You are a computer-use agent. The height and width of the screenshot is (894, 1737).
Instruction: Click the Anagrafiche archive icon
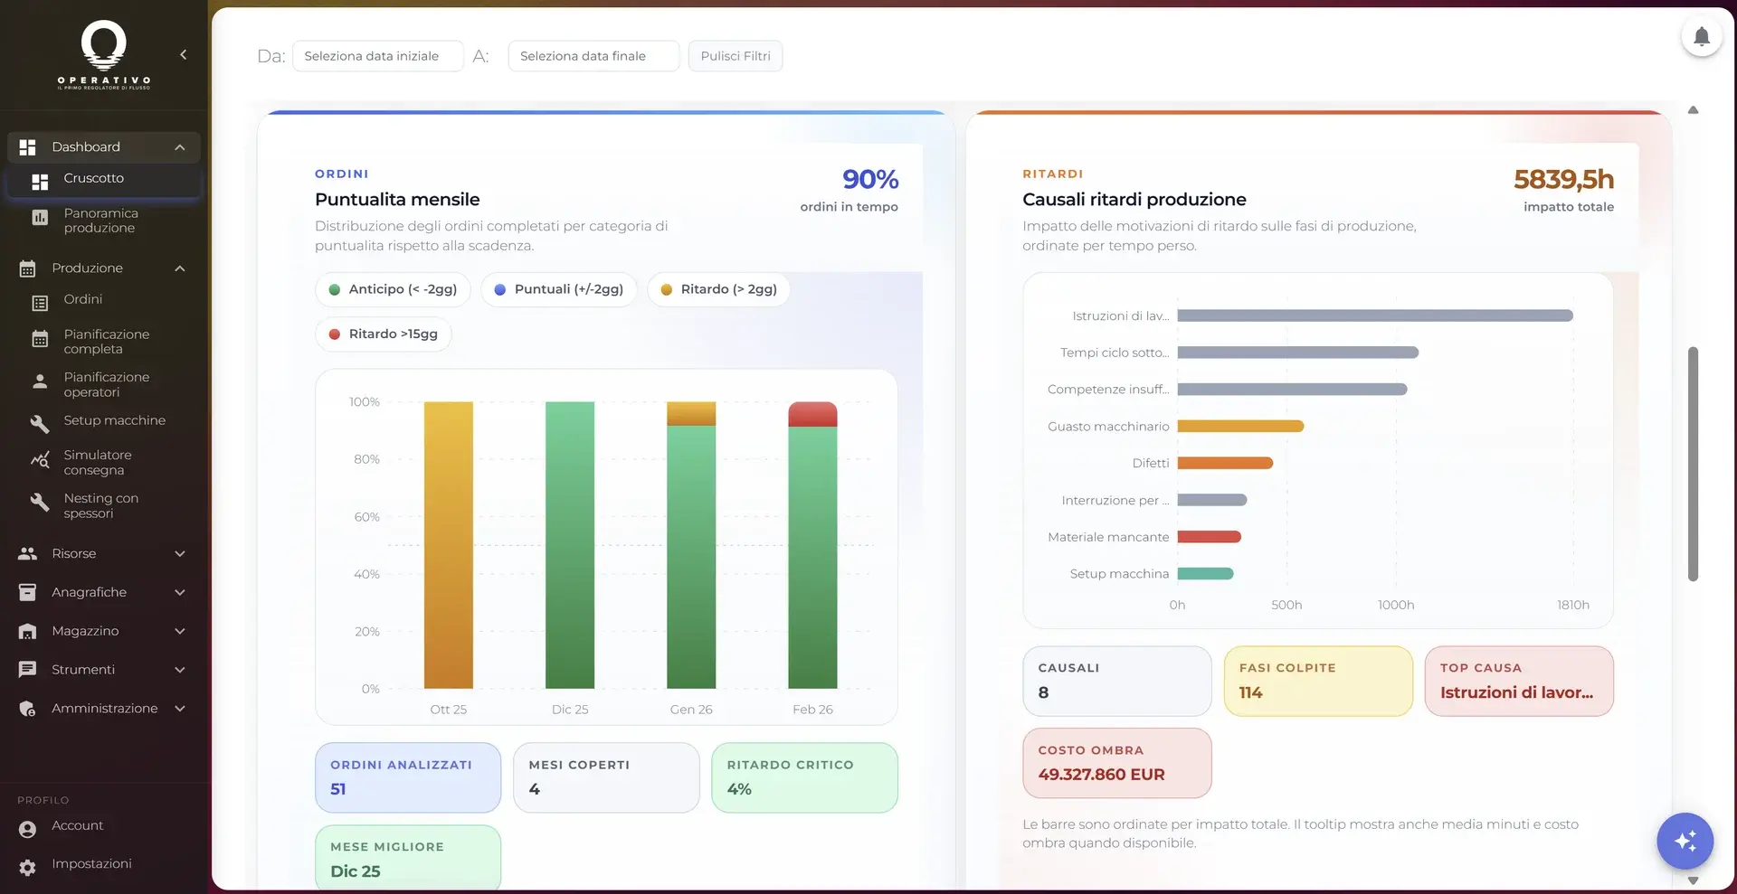point(28,592)
